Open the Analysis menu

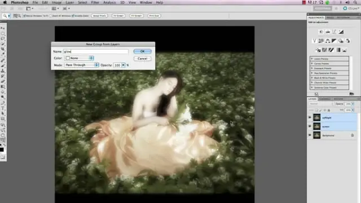(x=109, y=2)
